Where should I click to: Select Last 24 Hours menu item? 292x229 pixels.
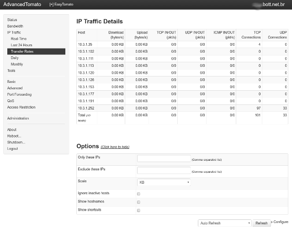click(x=21, y=45)
